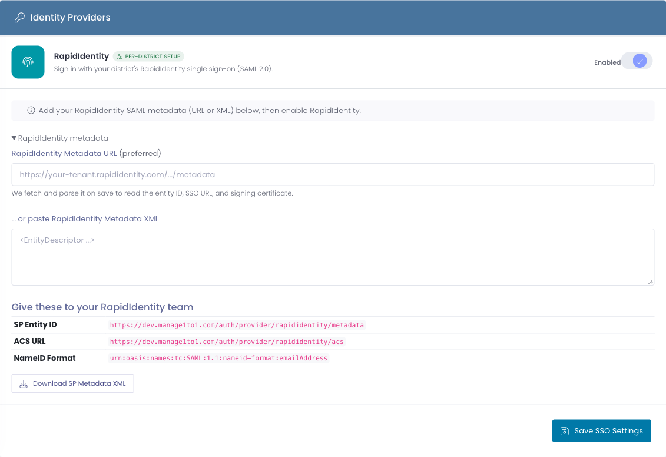Click the floppy disk icon on Save button
This screenshot has height=457, width=666.
[565, 431]
